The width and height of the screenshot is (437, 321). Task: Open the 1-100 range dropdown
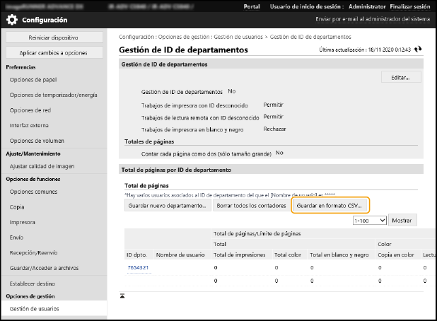pyautogui.click(x=369, y=220)
